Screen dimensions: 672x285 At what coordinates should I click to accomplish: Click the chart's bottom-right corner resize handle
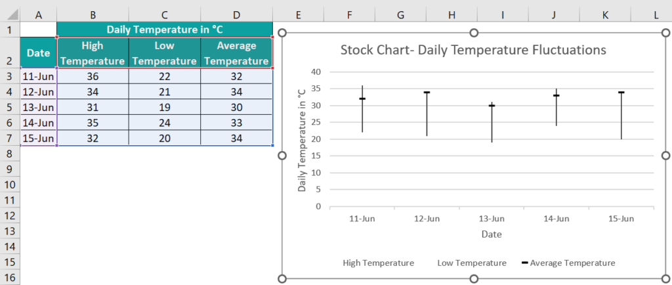coord(665,279)
